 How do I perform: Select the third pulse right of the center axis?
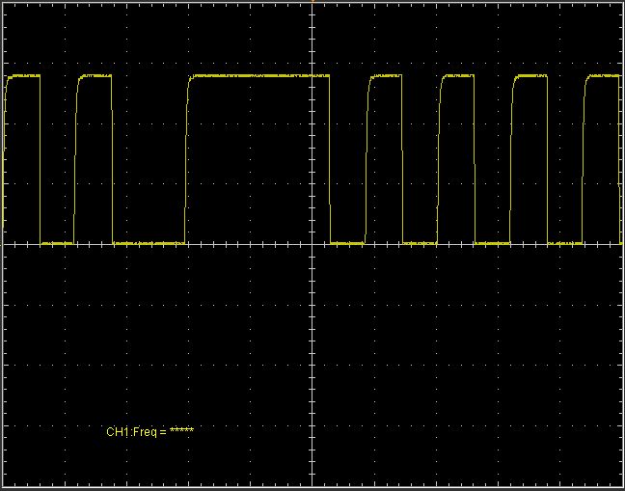tap(530, 75)
